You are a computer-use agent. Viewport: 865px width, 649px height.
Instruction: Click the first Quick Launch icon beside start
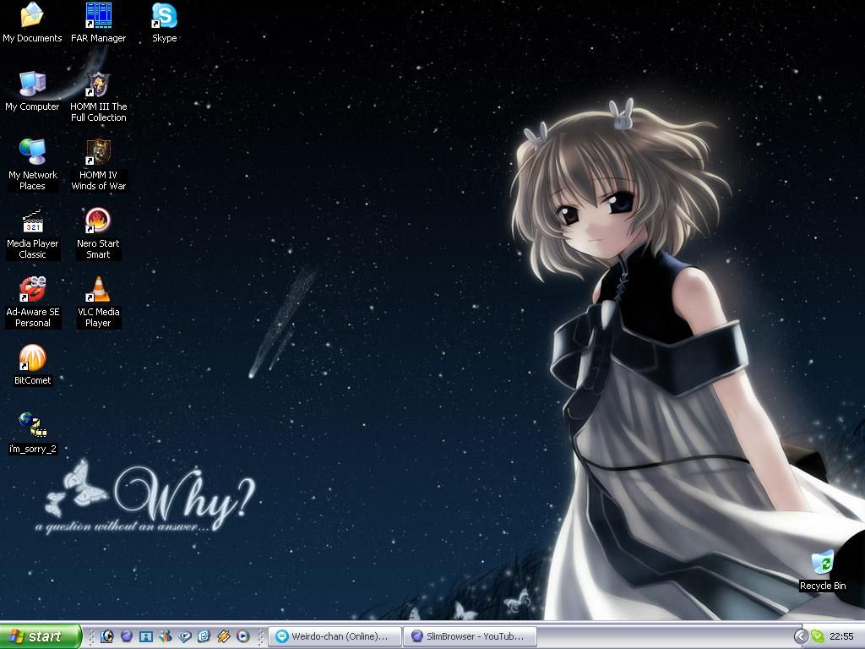[x=107, y=636]
